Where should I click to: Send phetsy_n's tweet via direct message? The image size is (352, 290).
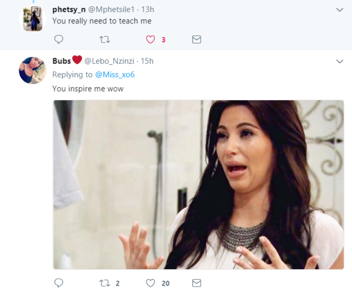[x=196, y=40]
